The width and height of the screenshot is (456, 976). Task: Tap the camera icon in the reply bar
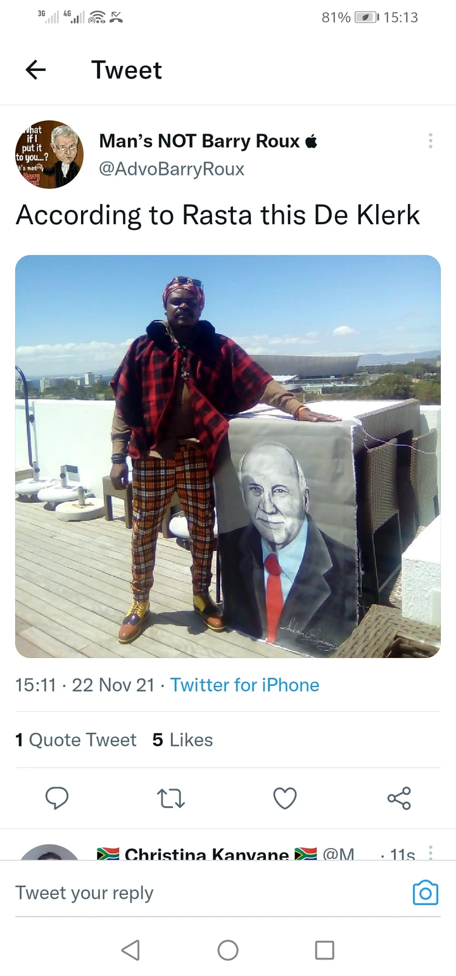[426, 892]
